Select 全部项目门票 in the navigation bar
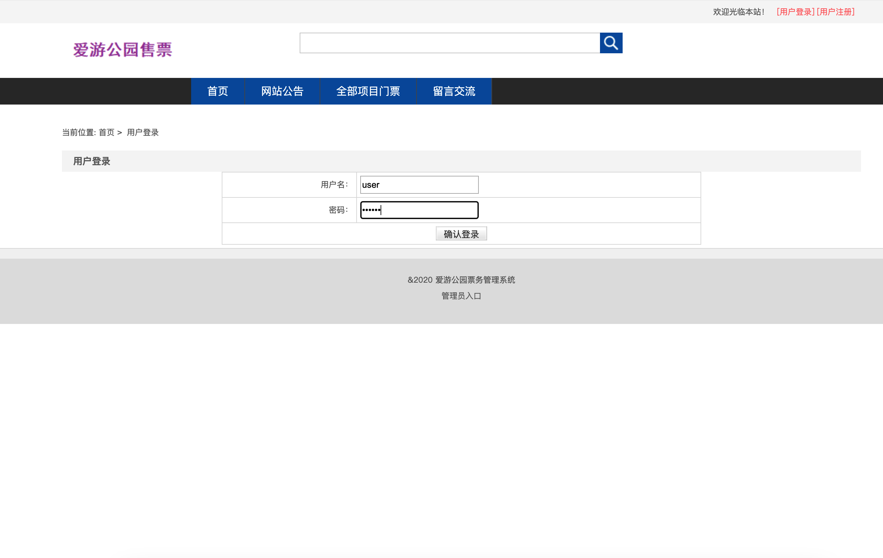This screenshot has height=558, width=883. tap(368, 91)
